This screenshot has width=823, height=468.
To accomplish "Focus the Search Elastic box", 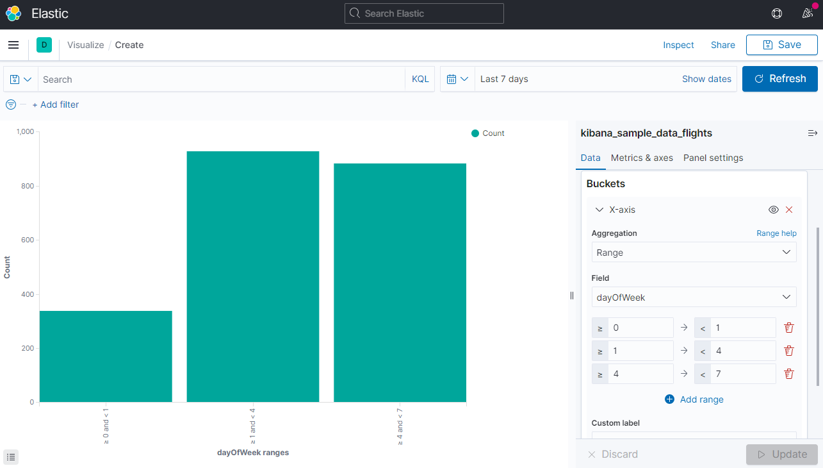I will [424, 13].
